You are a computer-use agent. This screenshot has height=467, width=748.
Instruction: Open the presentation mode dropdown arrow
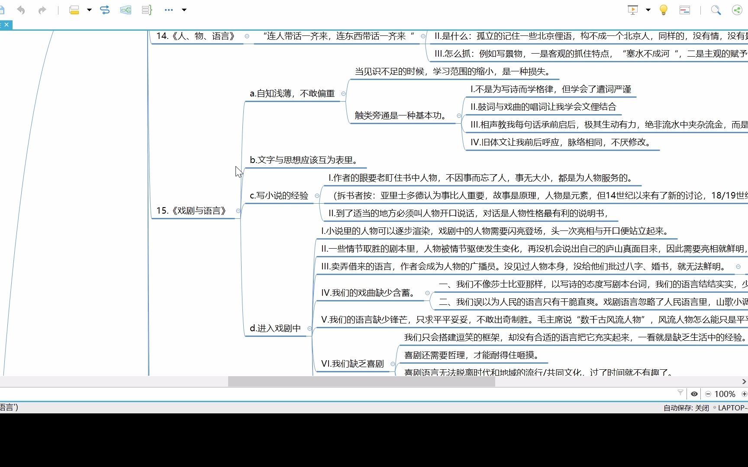click(648, 10)
